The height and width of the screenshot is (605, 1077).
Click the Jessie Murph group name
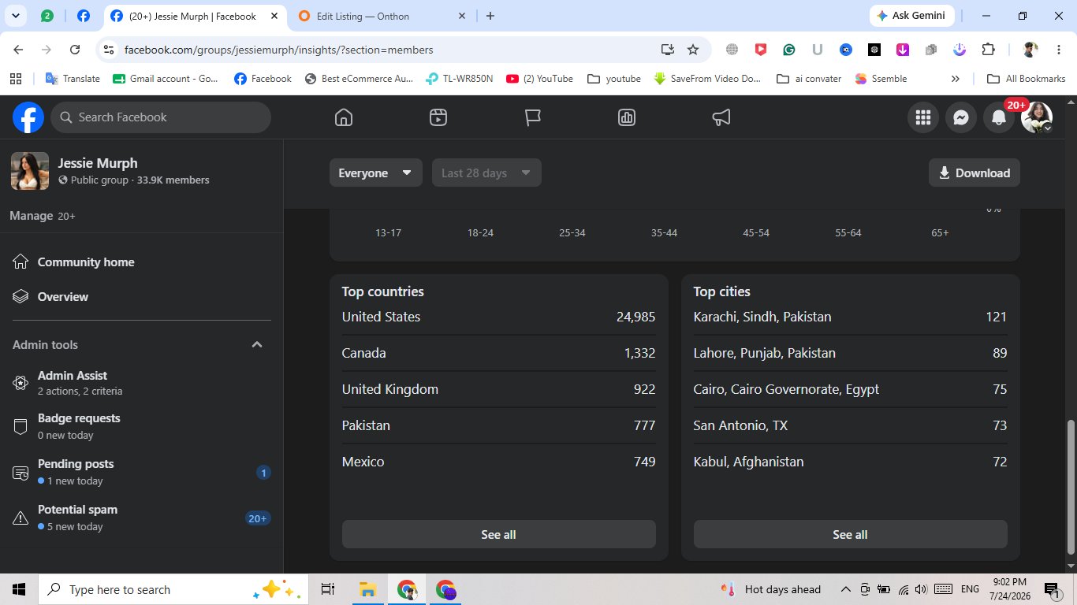tap(98, 163)
